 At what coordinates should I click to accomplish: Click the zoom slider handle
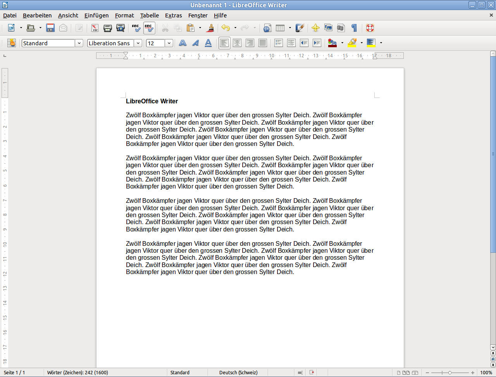click(x=450, y=373)
